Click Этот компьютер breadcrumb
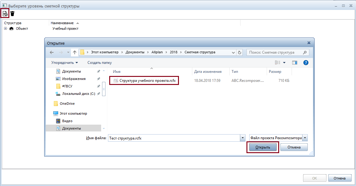356x186 pixels. point(105,52)
